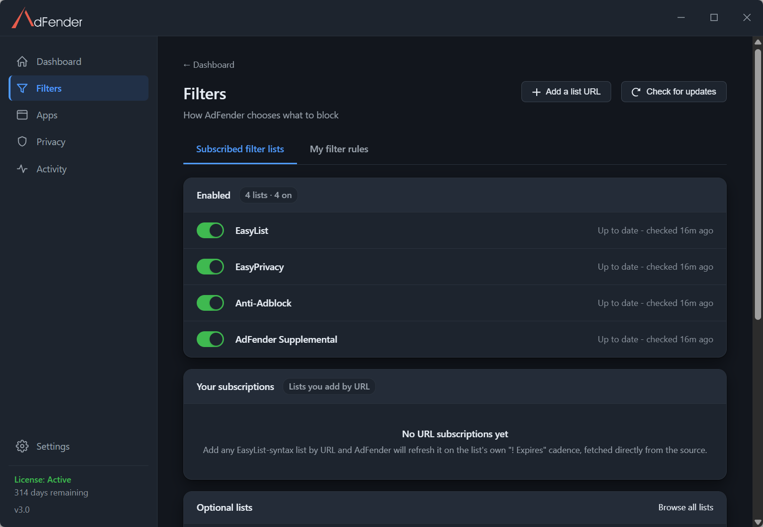Click EasyPrivacy's 'Up to date' status text
This screenshot has width=763, height=527.
coord(656,267)
